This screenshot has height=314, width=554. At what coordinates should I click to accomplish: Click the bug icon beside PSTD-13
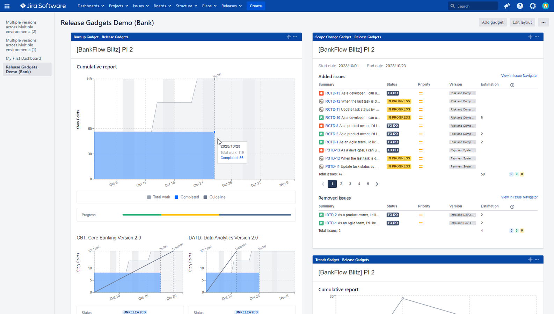(x=321, y=150)
